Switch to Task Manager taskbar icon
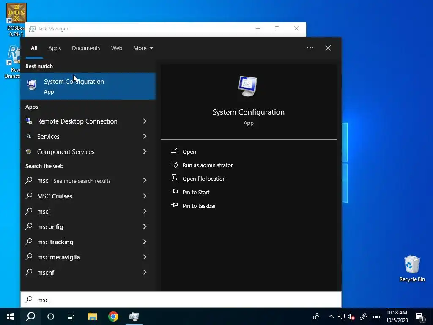Viewport: 433px width, 325px height. (134, 317)
